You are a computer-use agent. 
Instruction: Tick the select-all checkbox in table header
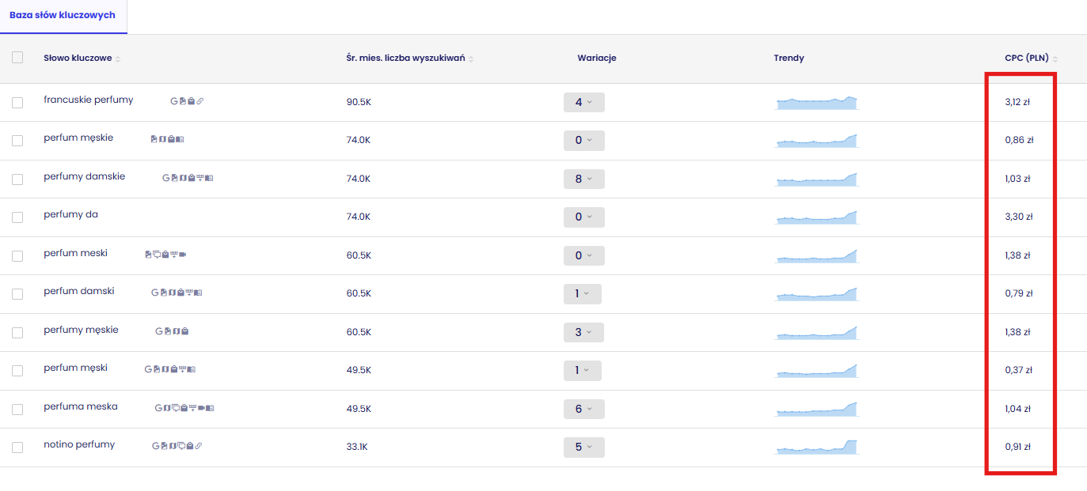coord(17,57)
